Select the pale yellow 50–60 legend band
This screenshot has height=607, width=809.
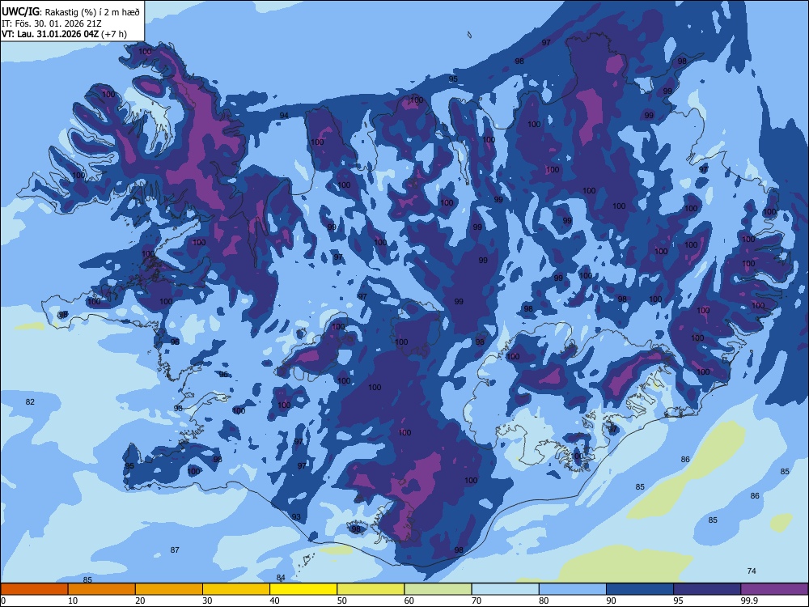tap(371, 589)
